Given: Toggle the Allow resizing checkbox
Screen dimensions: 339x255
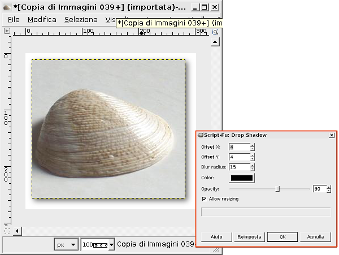Looking at the screenshot, I should [x=205, y=199].
